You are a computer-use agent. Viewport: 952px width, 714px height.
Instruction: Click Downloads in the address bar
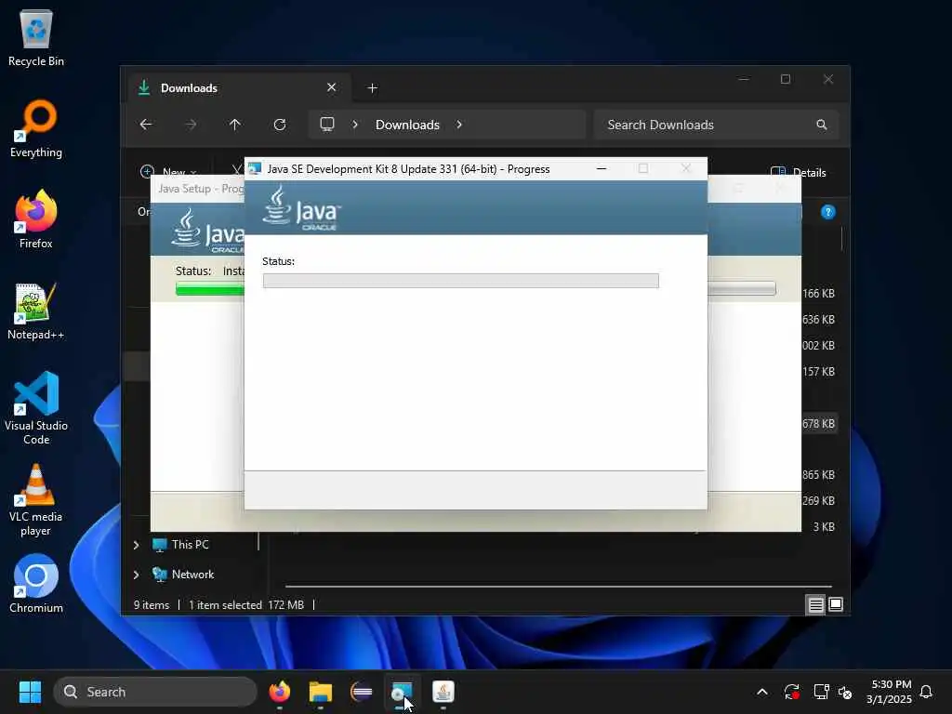407,125
